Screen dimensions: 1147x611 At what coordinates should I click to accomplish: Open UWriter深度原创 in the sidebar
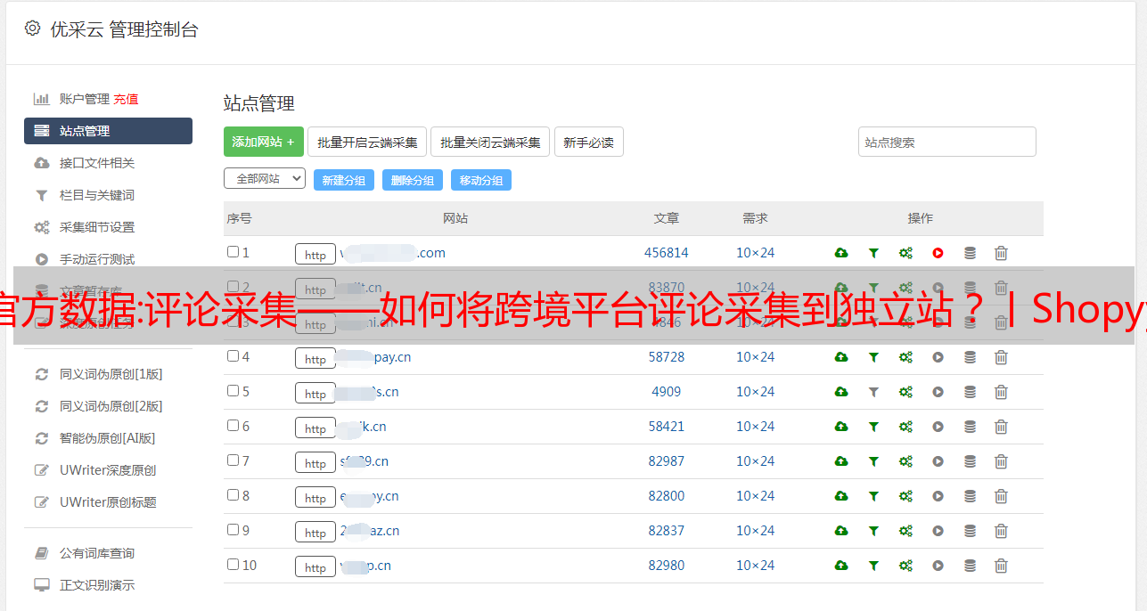(x=108, y=470)
